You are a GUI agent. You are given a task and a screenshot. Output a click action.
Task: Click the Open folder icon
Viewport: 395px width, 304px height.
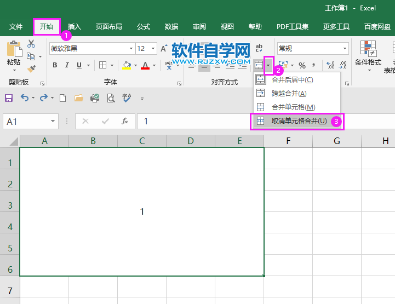[79, 98]
